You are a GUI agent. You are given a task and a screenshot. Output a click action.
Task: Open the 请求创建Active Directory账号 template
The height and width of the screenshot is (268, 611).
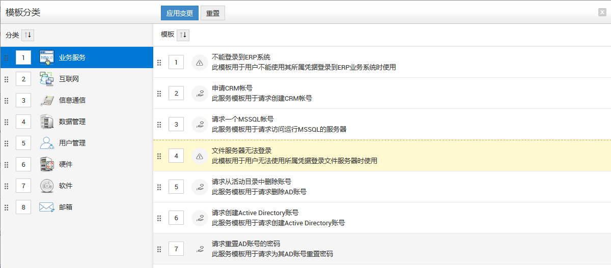[255, 213]
